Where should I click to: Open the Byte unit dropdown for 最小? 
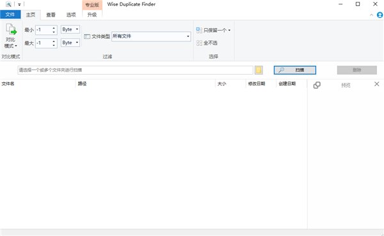click(x=70, y=29)
